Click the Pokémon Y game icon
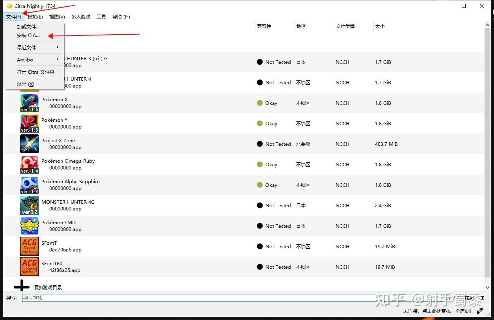Screen dimensions: 494x320 coord(30,123)
